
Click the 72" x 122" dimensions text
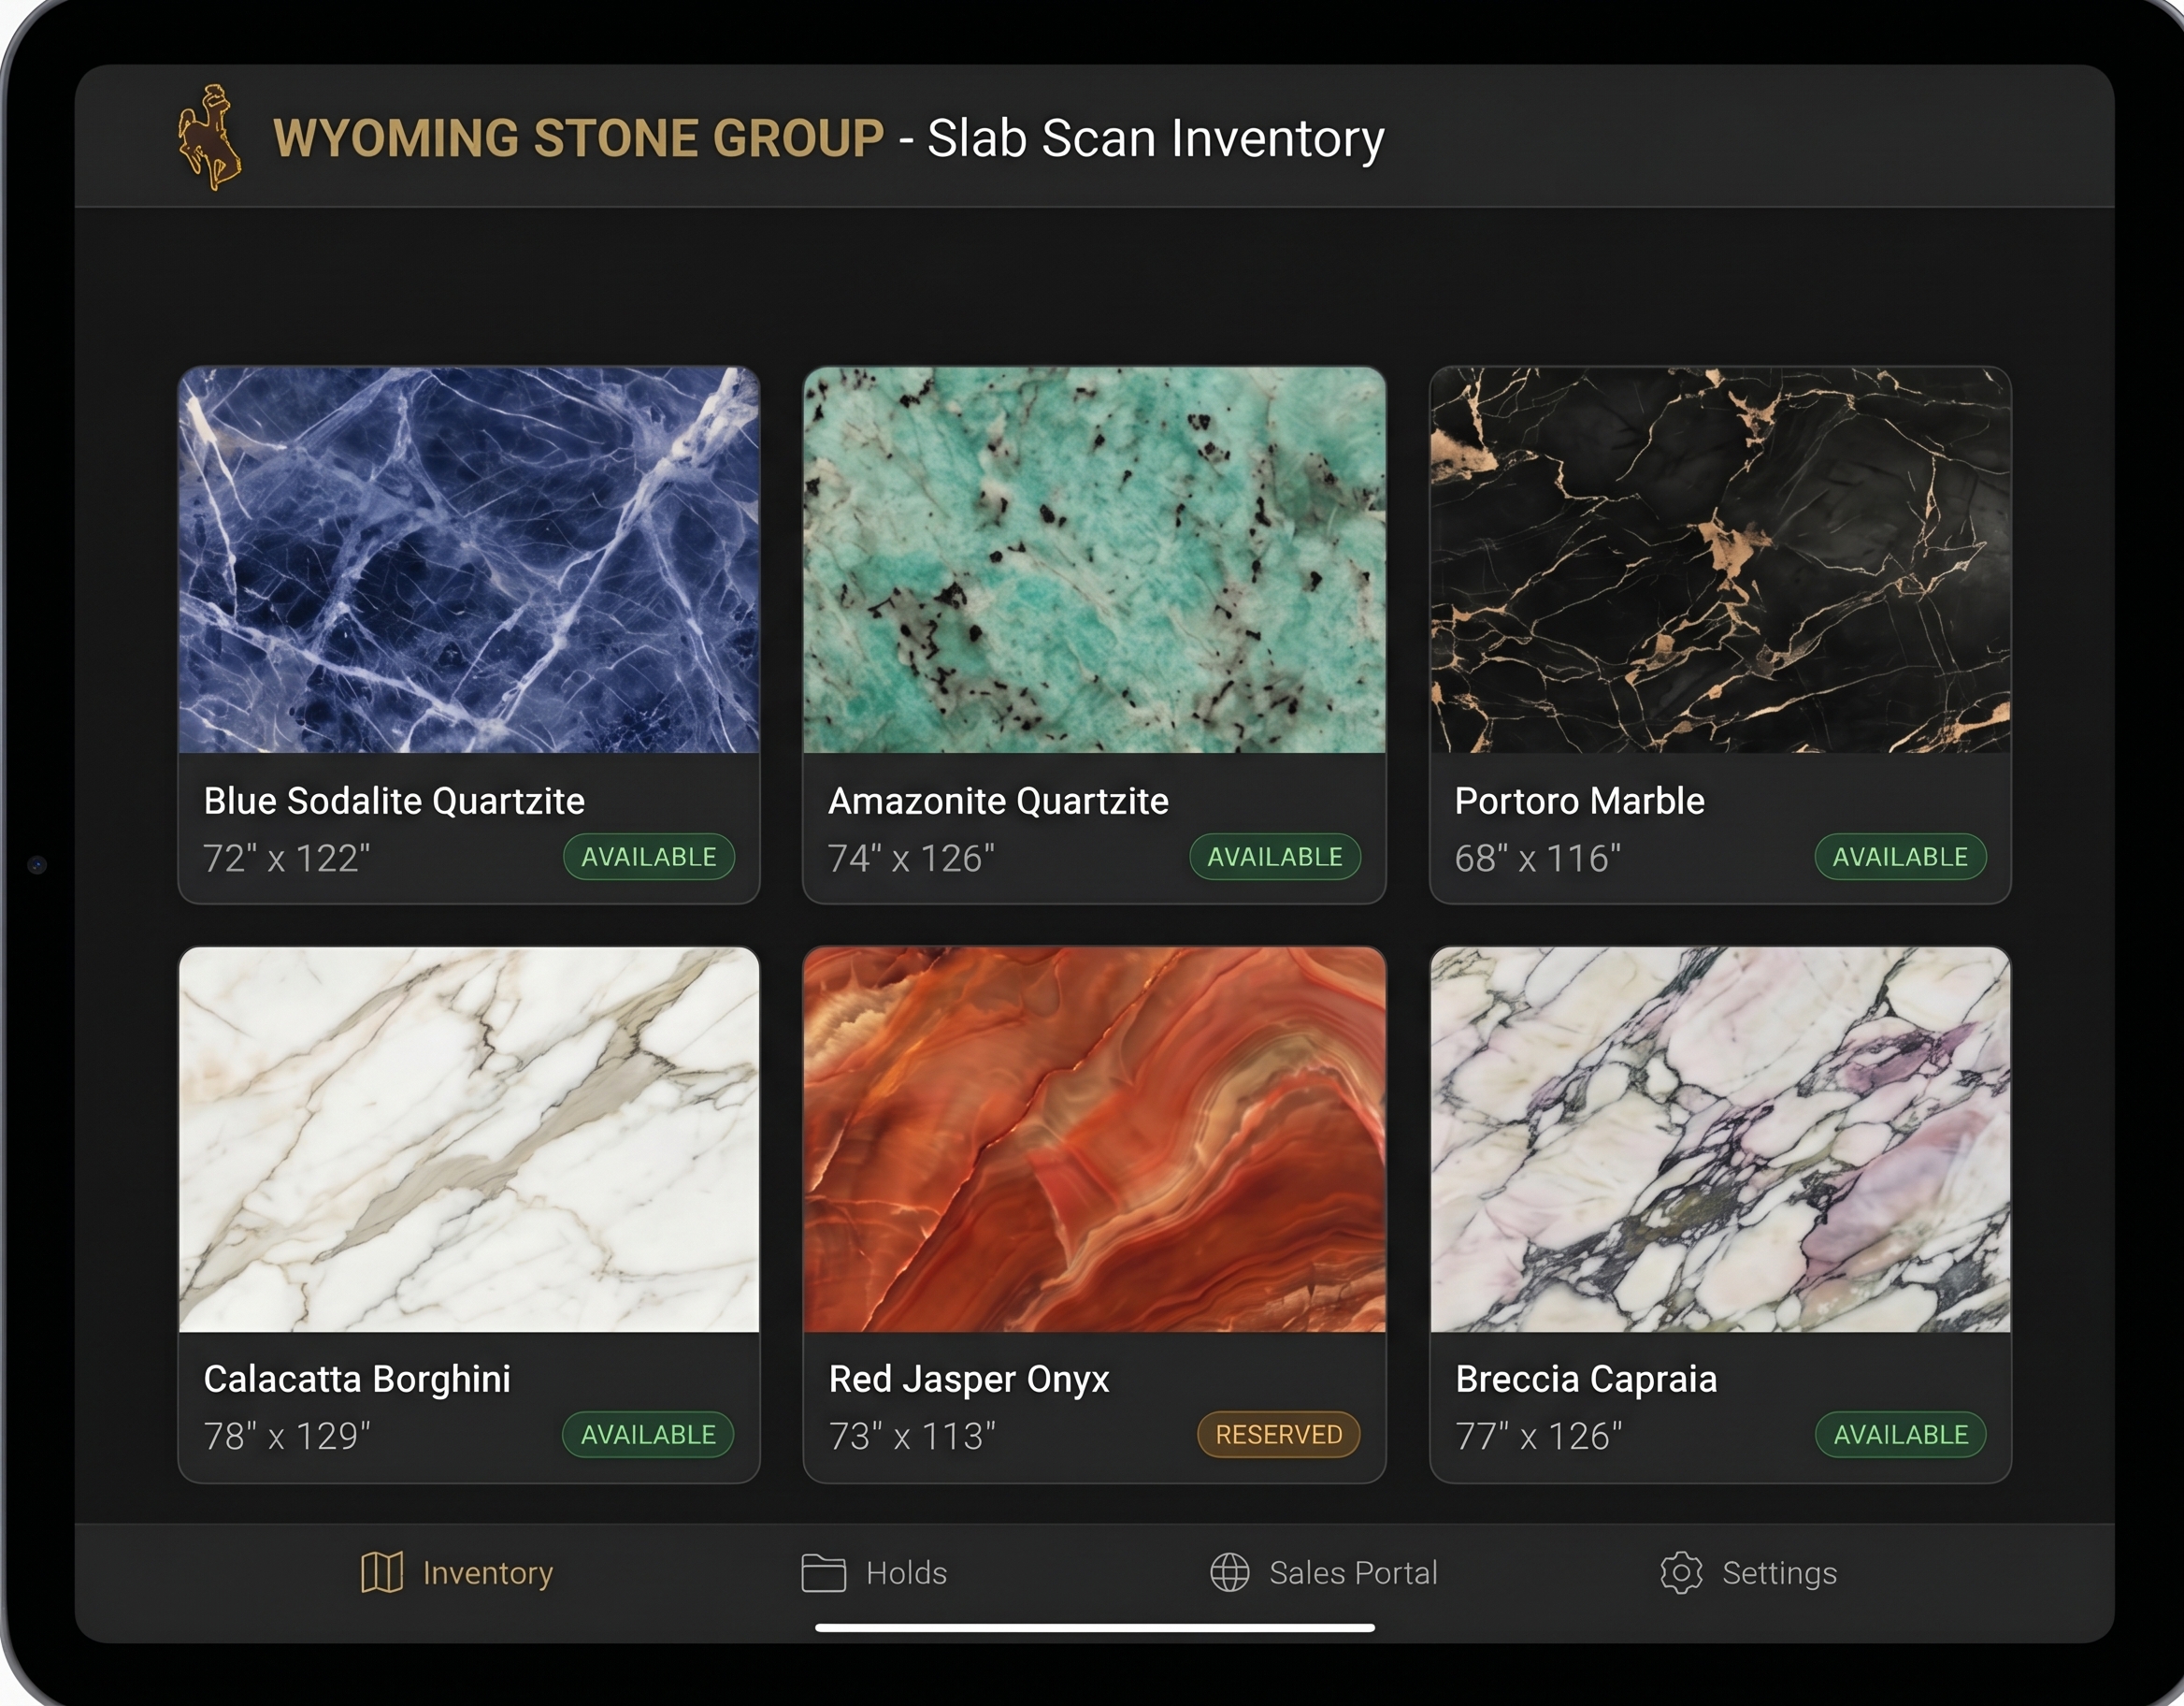click(x=286, y=859)
